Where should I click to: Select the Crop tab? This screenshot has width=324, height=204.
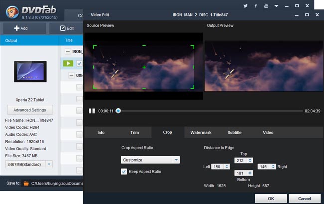coord(167,132)
